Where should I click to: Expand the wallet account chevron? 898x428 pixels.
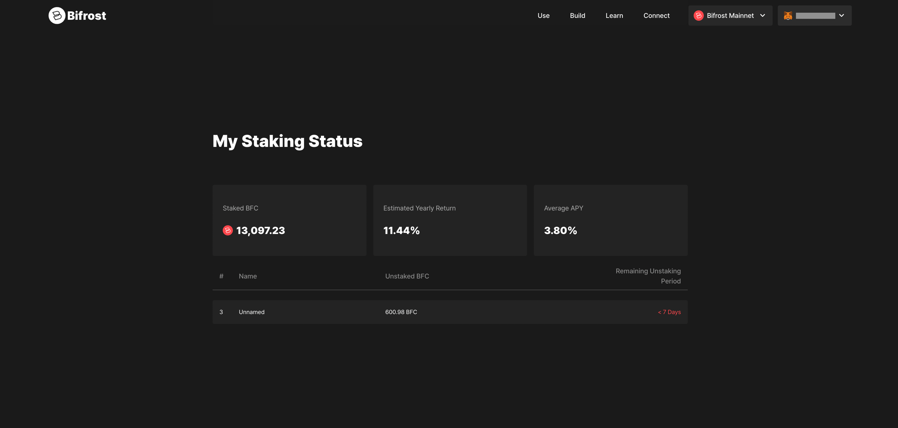click(x=841, y=16)
